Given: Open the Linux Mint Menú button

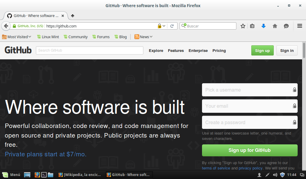Looking at the screenshot, I should click(x=11, y=175).
